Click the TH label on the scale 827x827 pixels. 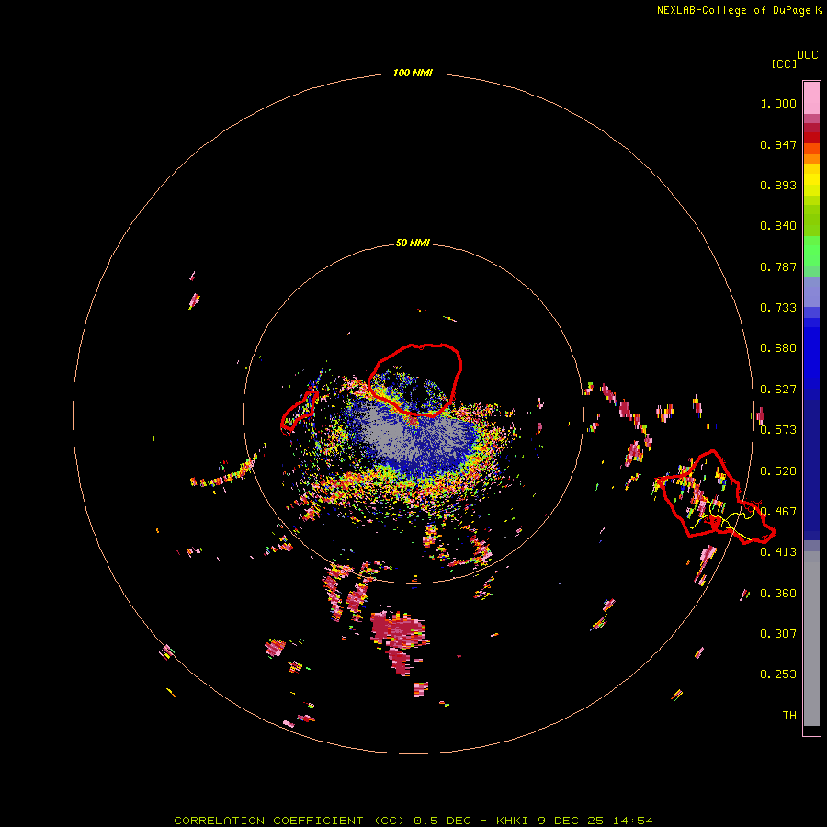coord(789,716)
